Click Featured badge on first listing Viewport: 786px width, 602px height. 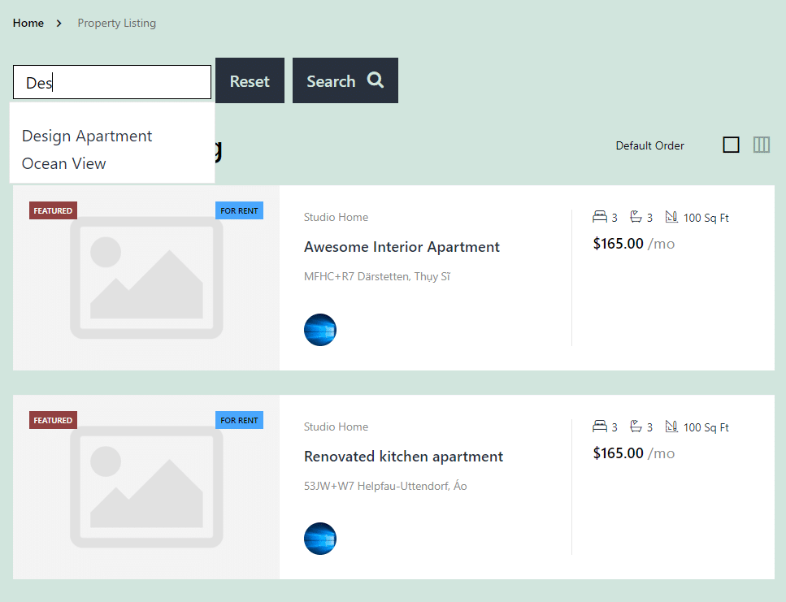[53, 210]
